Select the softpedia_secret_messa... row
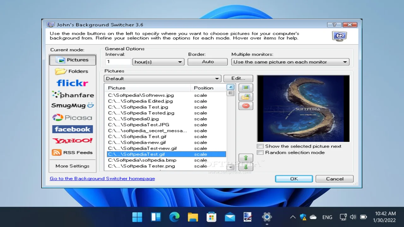The height and width of the screenshot is (227, 404). 166,131
